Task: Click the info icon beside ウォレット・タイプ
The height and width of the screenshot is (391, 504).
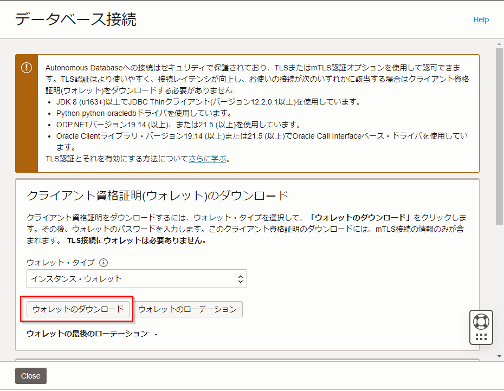Action: click(104, 263)
